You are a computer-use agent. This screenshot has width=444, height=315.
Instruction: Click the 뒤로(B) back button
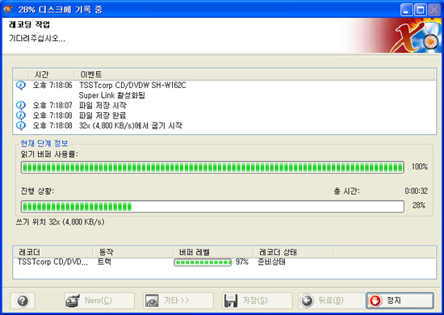point(331,300)
